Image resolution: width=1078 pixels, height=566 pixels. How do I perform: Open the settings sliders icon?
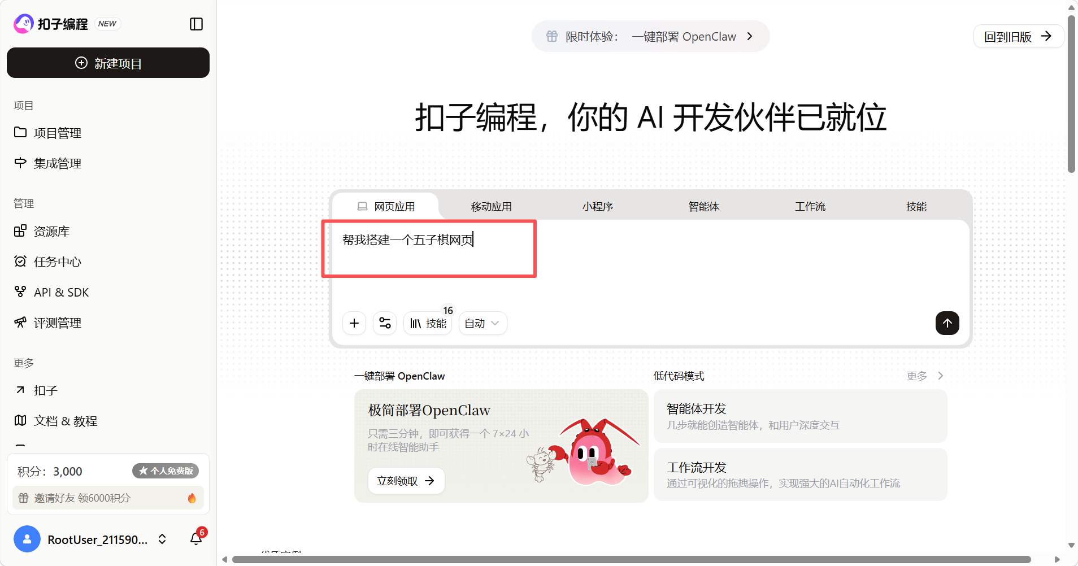pos(385,323)
